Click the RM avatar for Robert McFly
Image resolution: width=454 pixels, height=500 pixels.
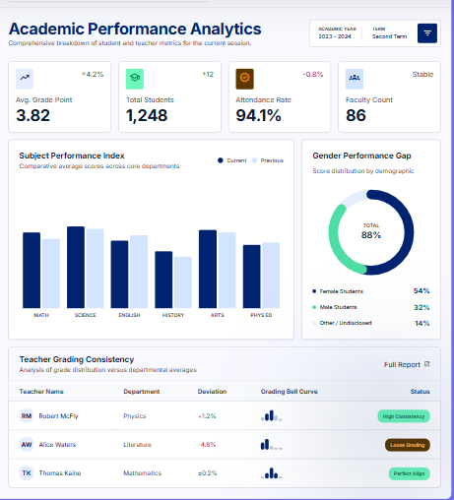click(27, 416)
